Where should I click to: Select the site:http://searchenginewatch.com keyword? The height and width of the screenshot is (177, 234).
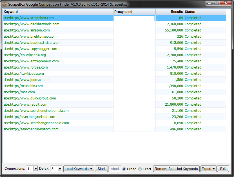pos(31,129)
